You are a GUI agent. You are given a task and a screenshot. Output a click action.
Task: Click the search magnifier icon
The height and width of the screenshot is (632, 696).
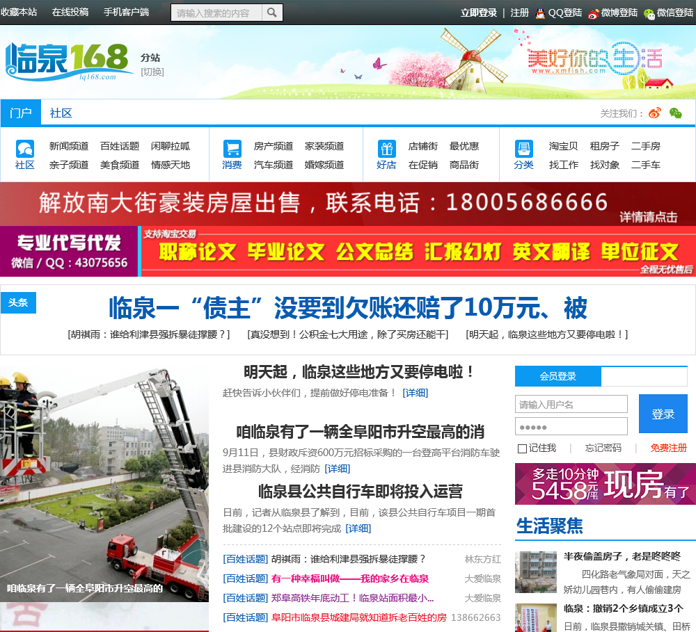pyautogui.click(x=272, y=13)
